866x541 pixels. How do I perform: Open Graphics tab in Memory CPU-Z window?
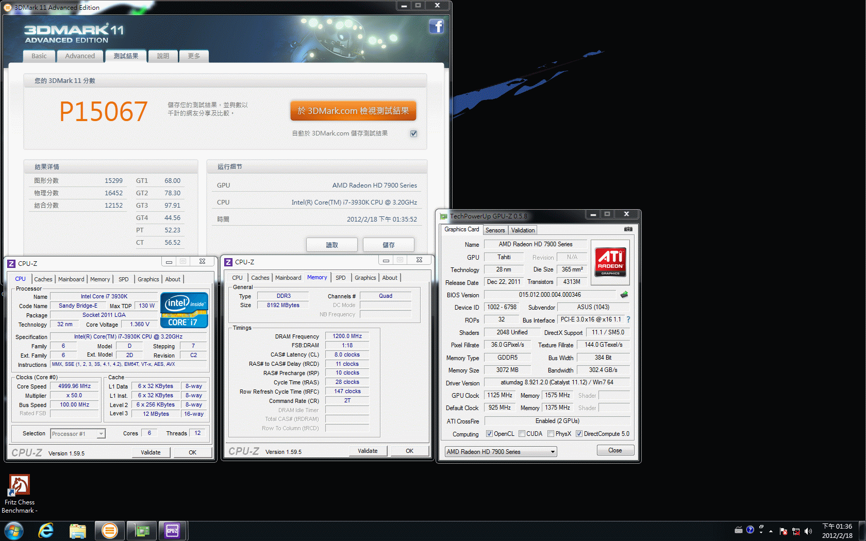(365, 278)
